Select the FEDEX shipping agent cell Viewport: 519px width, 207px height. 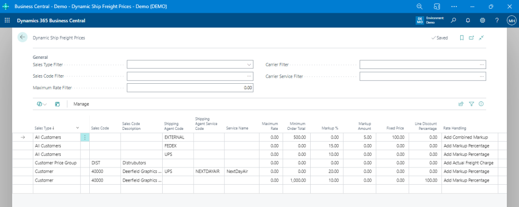coord(178,146)
